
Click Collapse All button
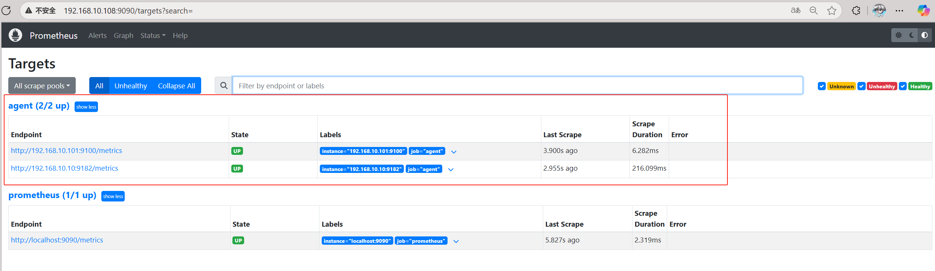tap(176, 86)
